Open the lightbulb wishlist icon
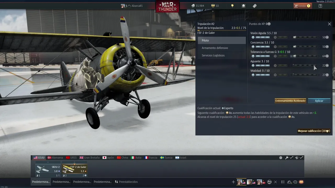The height and width of the screenshot is (188, 335). click(232, 6)
